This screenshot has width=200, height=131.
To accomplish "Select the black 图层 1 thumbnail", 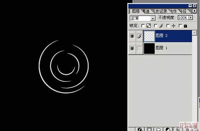I will 149,49.
